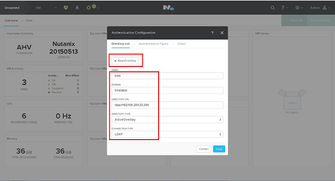Open the search magnifier icon

coord(273,8)
